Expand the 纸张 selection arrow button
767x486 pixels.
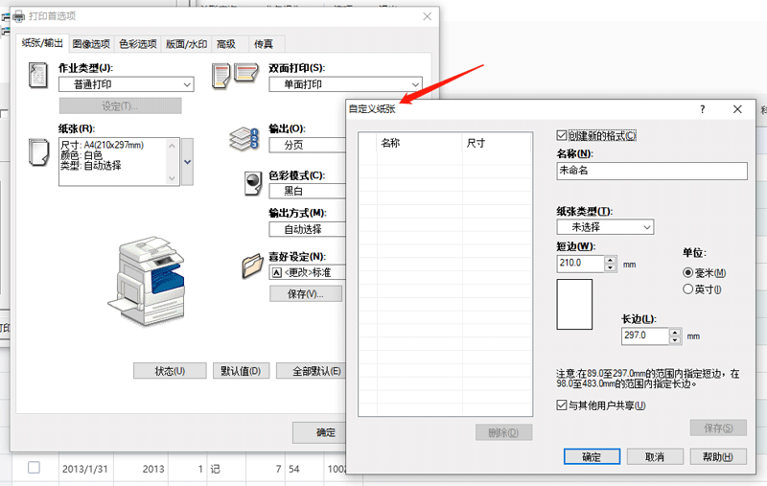(x=187, y=162)
